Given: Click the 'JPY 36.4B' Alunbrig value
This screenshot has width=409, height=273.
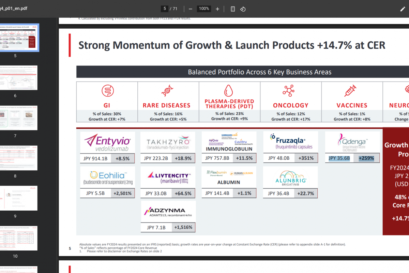Looking at the screenshot, I should click(x=279, y=193).
